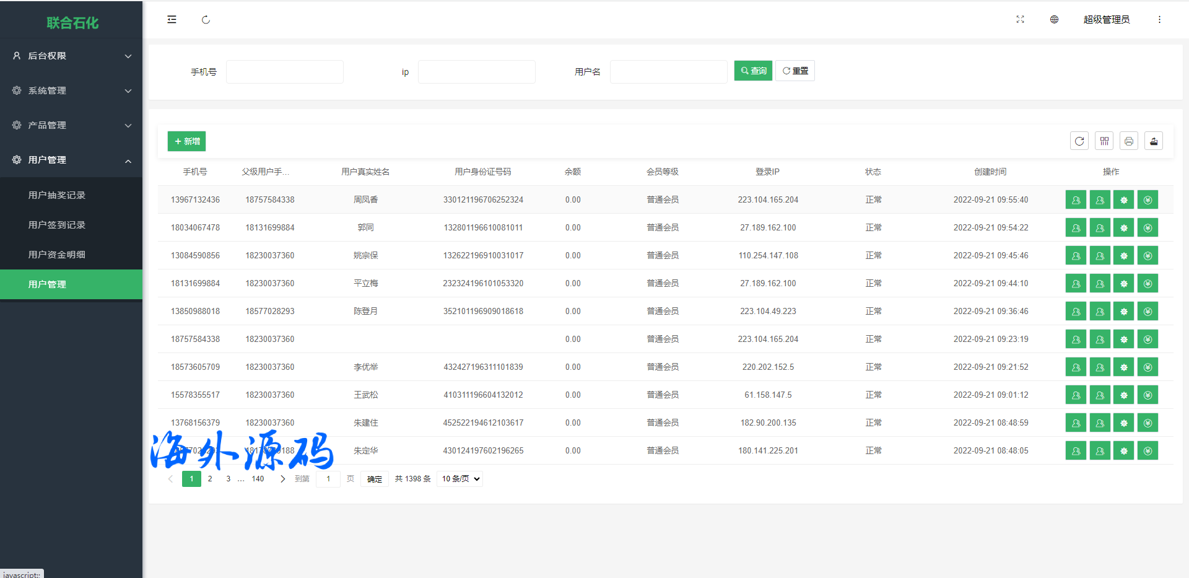Click the globe language icon
The height and width of the screenshot is (578, 1189).
coord(1054,20)
